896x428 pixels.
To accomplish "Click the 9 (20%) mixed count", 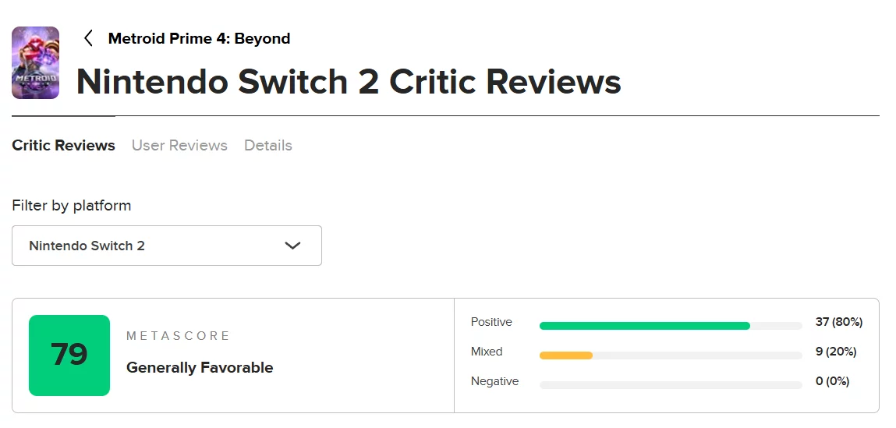I will pos(835,352).
